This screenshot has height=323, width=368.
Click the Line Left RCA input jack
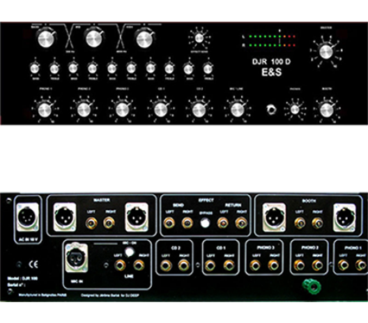click(120, 266)
